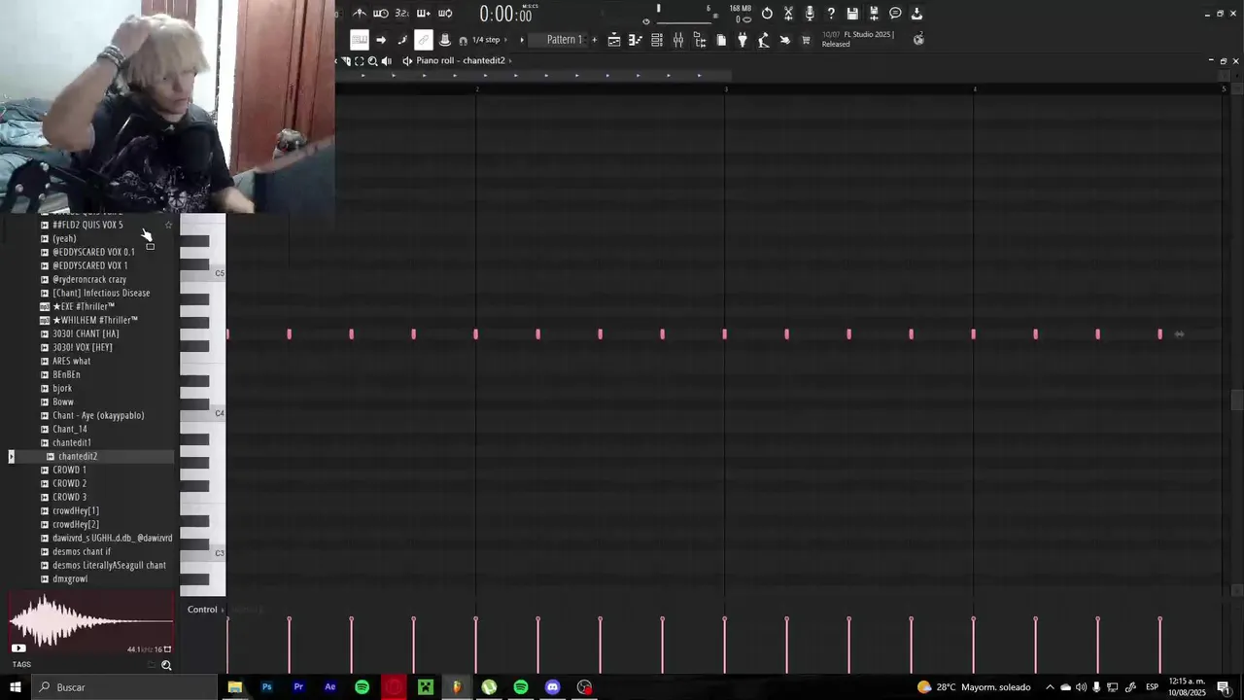Viewport: 1244px width, 700px height.
Task: Click the render/export audio icon
Action: pos(874,14)
